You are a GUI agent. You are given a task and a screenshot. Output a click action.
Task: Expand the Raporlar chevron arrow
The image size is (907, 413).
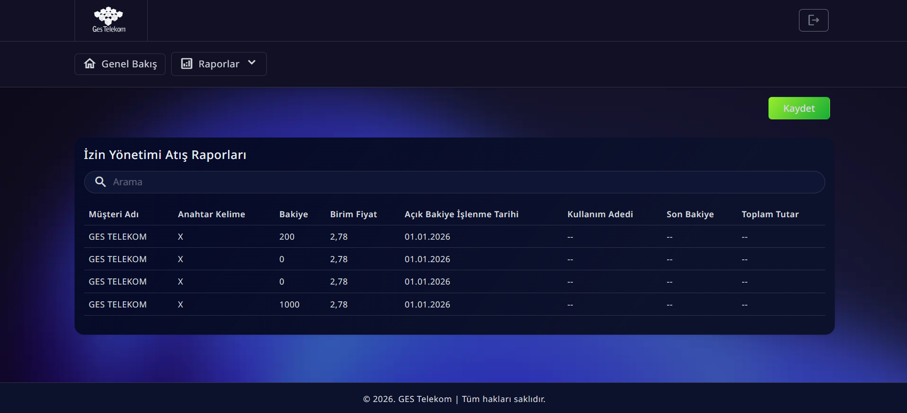coord(252,63)
